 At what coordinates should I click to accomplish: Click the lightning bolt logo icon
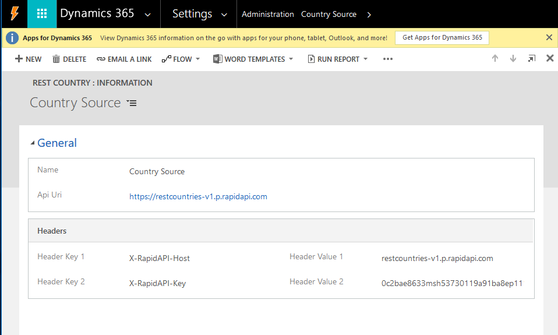coord(15,13)
